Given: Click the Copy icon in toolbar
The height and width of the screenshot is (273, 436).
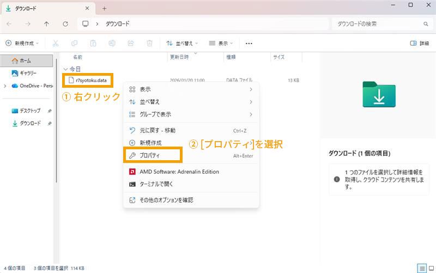Looking at the screenshot, I should (x=74, y=43).
